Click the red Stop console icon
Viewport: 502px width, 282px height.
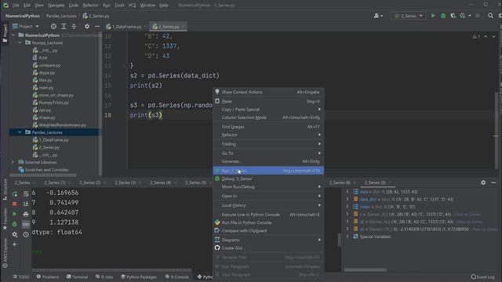click(14, 204)
